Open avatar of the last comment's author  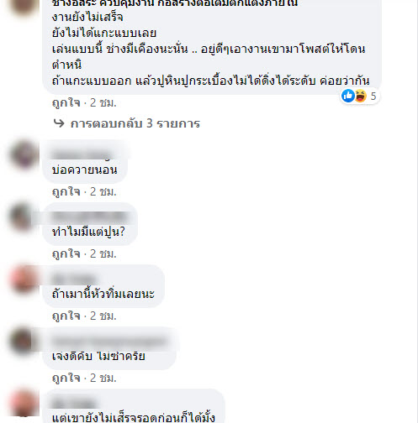coord(24,404)
